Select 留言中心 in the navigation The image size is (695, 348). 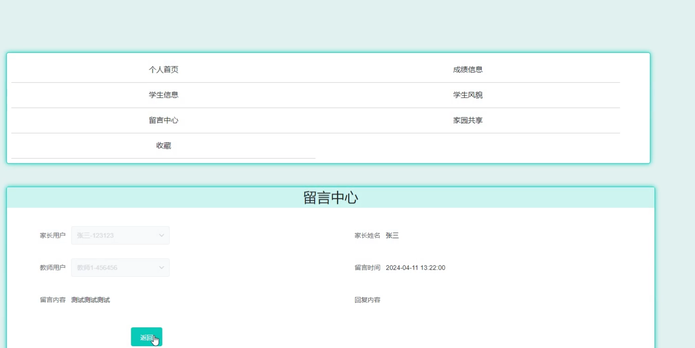pyautogui.click(x=164, y=121)
